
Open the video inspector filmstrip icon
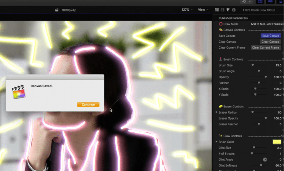[222, 10]
